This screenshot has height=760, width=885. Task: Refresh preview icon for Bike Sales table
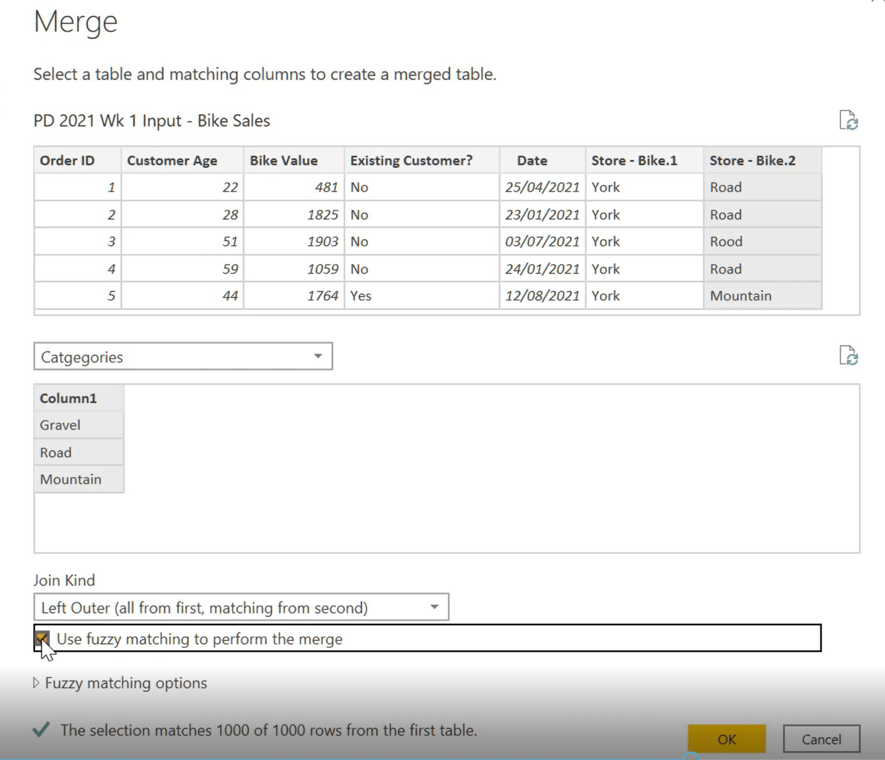[848, 120]
